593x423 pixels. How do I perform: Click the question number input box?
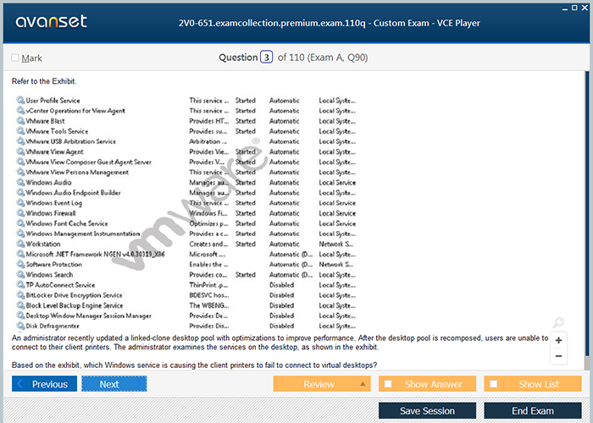click(x=266, y=58)
